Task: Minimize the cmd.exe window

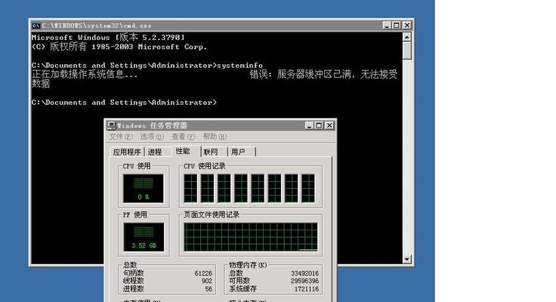Action: coord(387,25)
